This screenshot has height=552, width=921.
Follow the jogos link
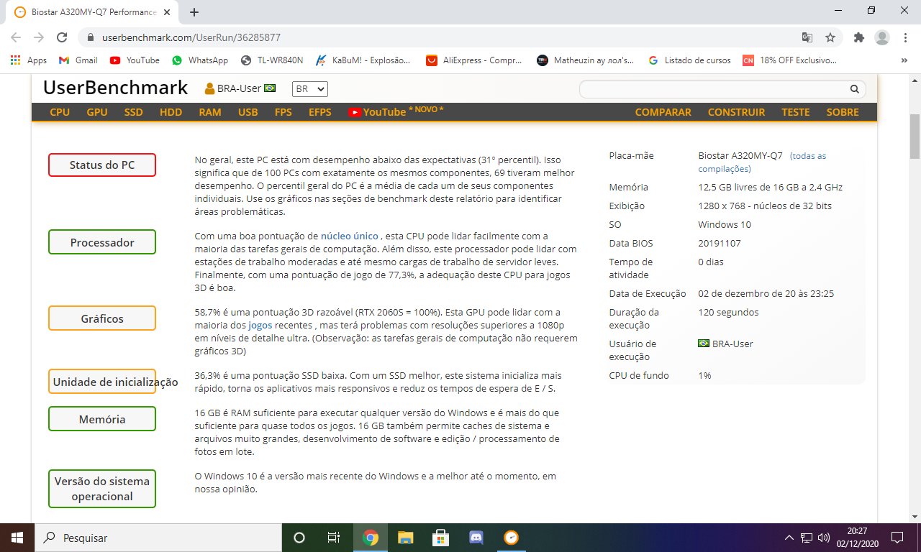260,325
